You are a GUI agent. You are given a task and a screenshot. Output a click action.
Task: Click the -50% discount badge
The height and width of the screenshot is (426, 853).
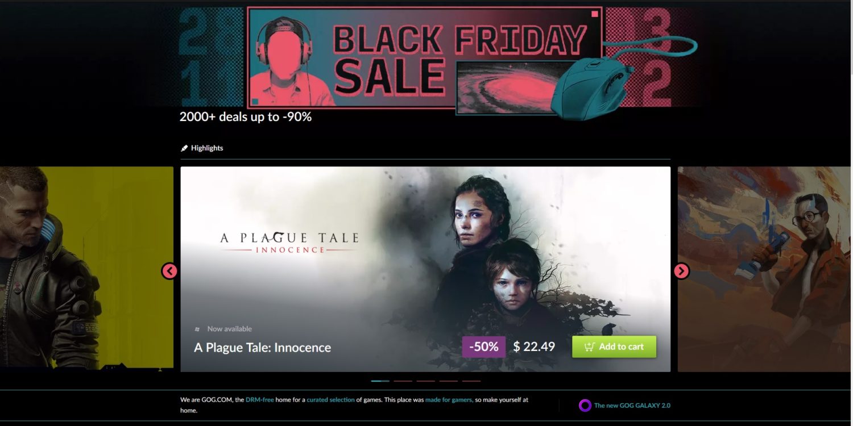coord(484,346)
